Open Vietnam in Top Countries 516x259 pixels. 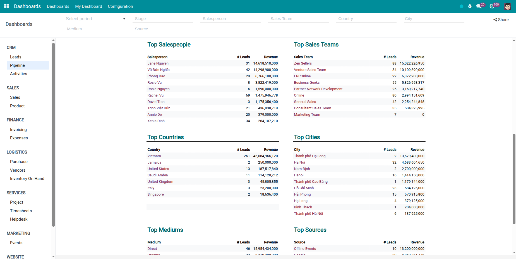point(154,156)
